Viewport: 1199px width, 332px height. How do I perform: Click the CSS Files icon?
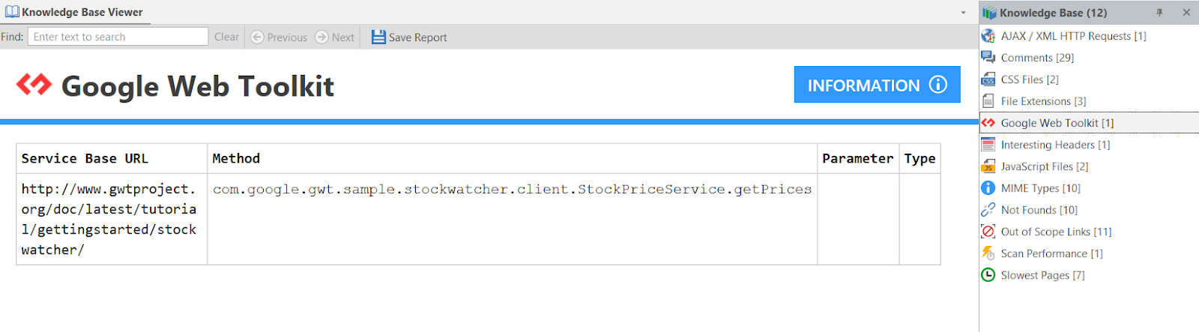coord(988,79)
